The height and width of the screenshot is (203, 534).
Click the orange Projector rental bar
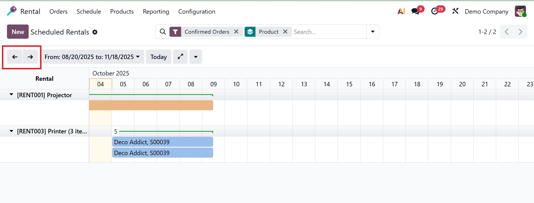(151, 105)
